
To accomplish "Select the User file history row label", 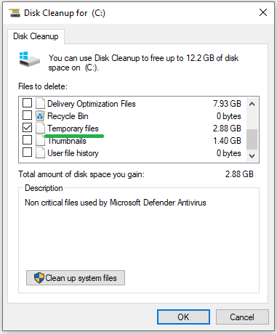I will click(x=73, y=153).
